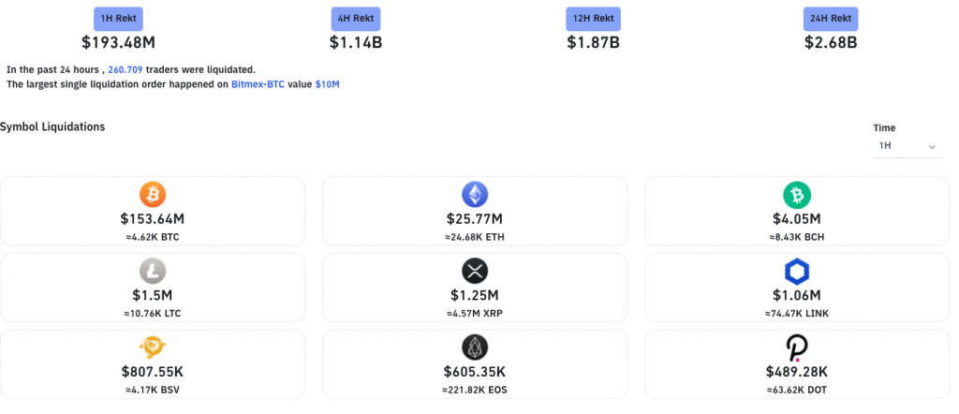Click the Litecoin silver icon

point(153,272)
